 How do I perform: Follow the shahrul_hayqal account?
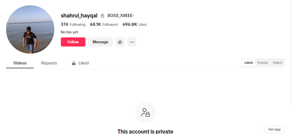[x=73, y=42]
